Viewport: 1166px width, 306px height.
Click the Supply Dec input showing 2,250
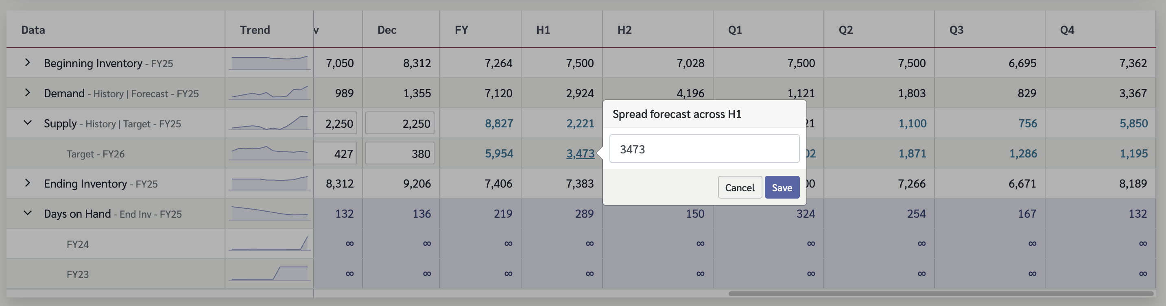400,123
